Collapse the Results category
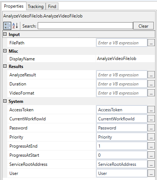Viewport: 157px width, 180px height. (x=5, y=66)
